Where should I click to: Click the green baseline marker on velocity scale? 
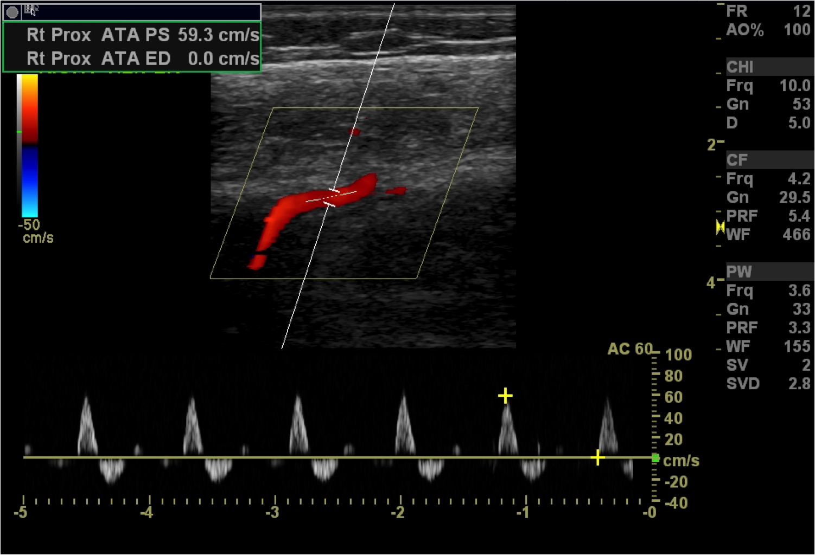(655, 459)
